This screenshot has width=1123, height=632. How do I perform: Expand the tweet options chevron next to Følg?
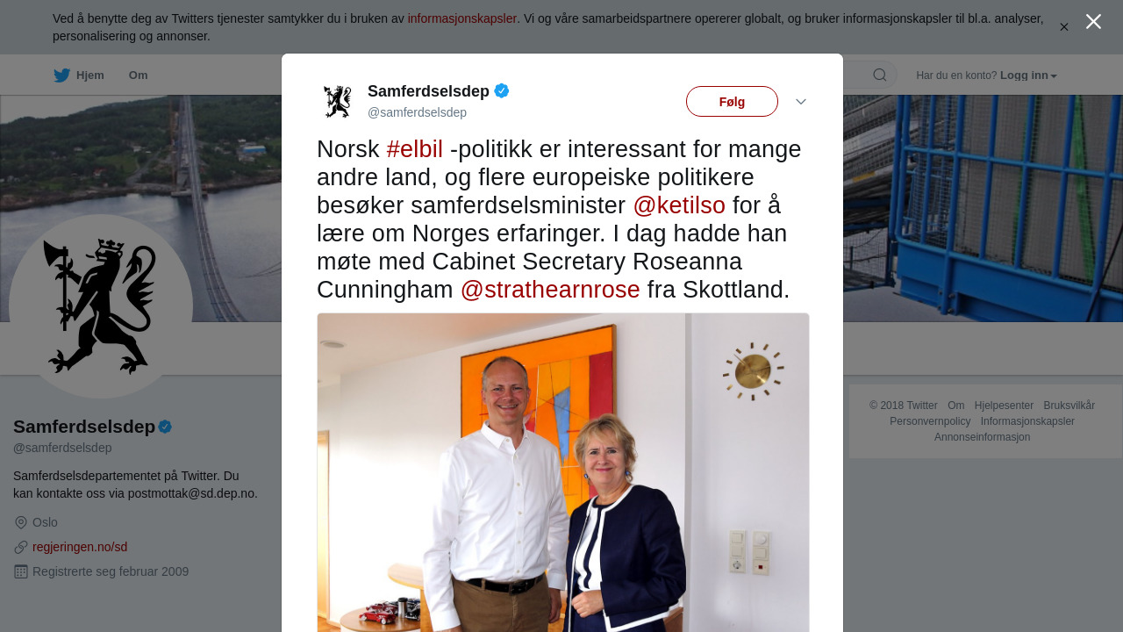[x=801, y=102]
